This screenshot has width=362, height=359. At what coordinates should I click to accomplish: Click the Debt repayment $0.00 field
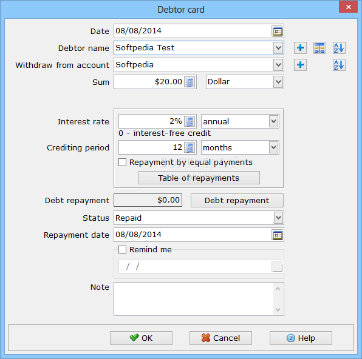point(148,200)
